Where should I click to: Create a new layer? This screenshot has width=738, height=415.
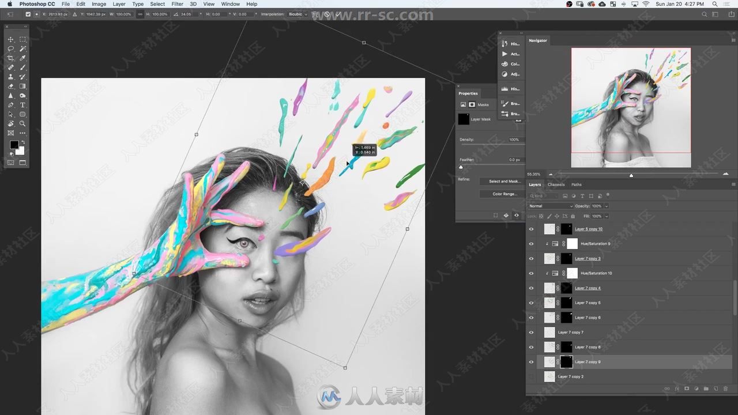[716, 389]
